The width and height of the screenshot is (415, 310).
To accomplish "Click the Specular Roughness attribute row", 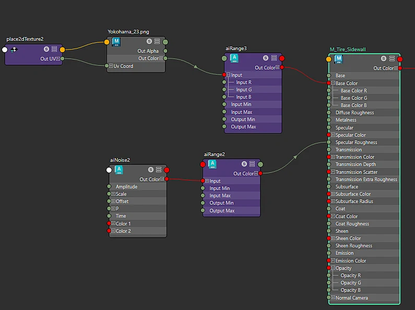I will [x=364, y=142].
